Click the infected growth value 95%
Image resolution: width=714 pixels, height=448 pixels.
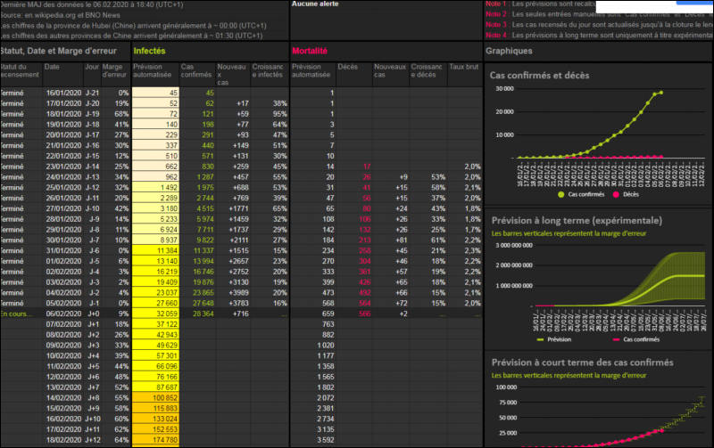click(280, 114)
